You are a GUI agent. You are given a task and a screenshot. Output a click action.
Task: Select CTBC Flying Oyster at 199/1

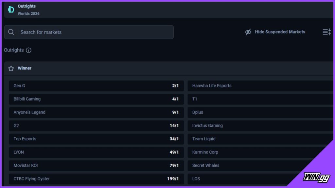coord(97,179)
